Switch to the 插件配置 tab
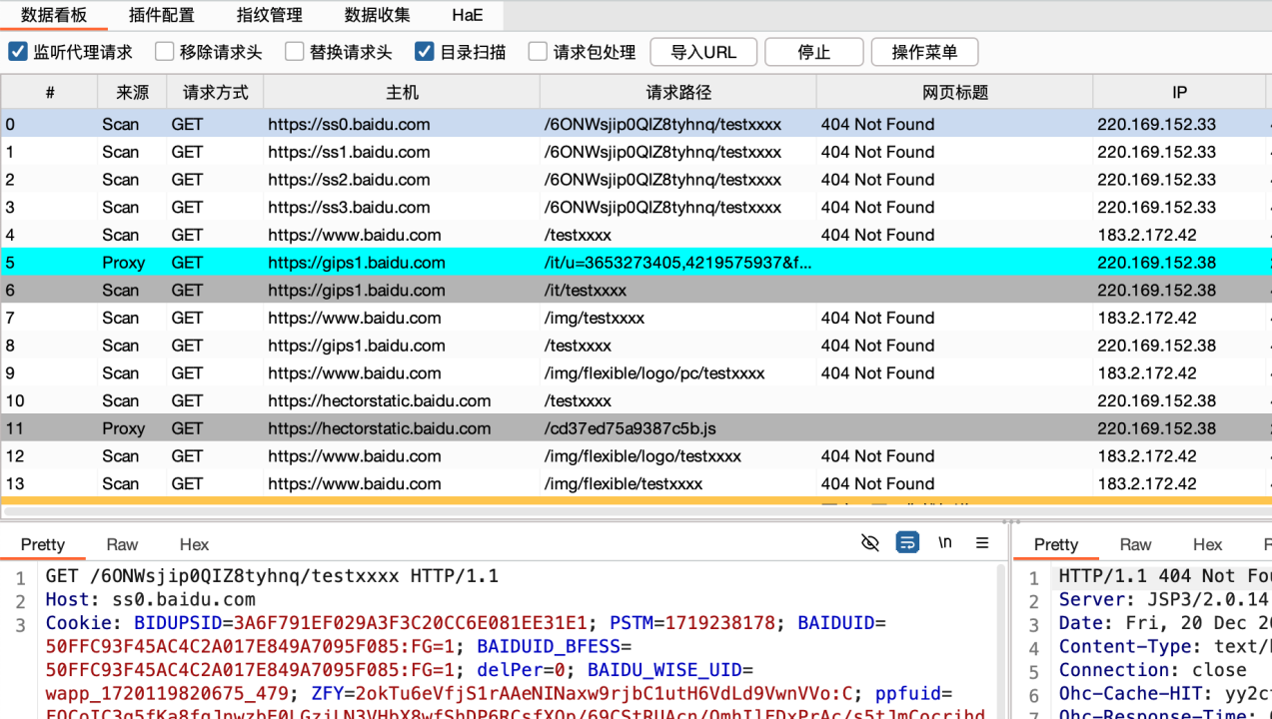1272x719 pixels. coord(162,15)
